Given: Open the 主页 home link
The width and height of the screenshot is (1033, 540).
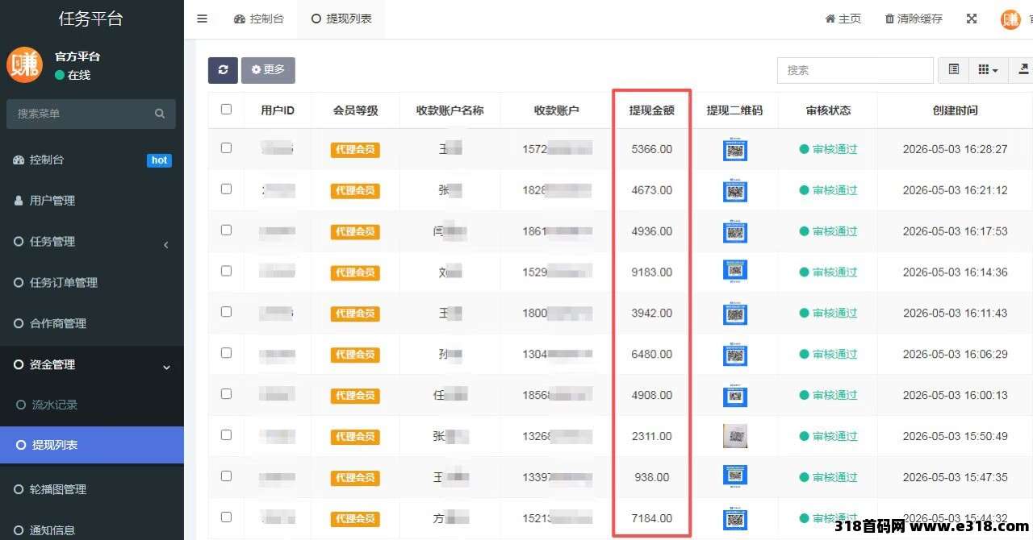Looking at the screenshot, I should pyautogui.click(x=843, y=19).
